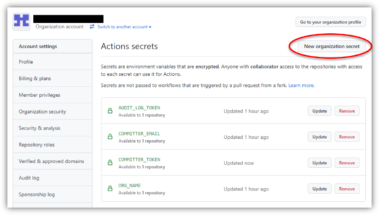Click the lock icon beside COMMITTER_TOKEN
Viewport: 379px width, 215px height.
pyautogui.click(x=110, y=162)
